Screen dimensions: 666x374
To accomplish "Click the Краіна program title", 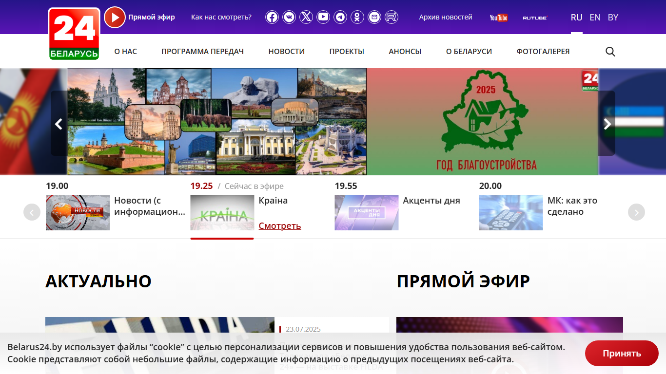I will click(273, 201).
